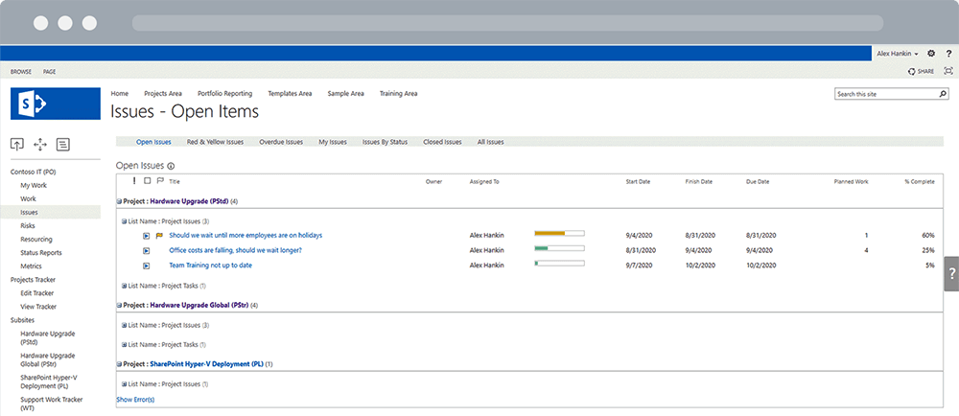
Task: Open the Alex Hankin user dropdown
Action: [898, 54]
